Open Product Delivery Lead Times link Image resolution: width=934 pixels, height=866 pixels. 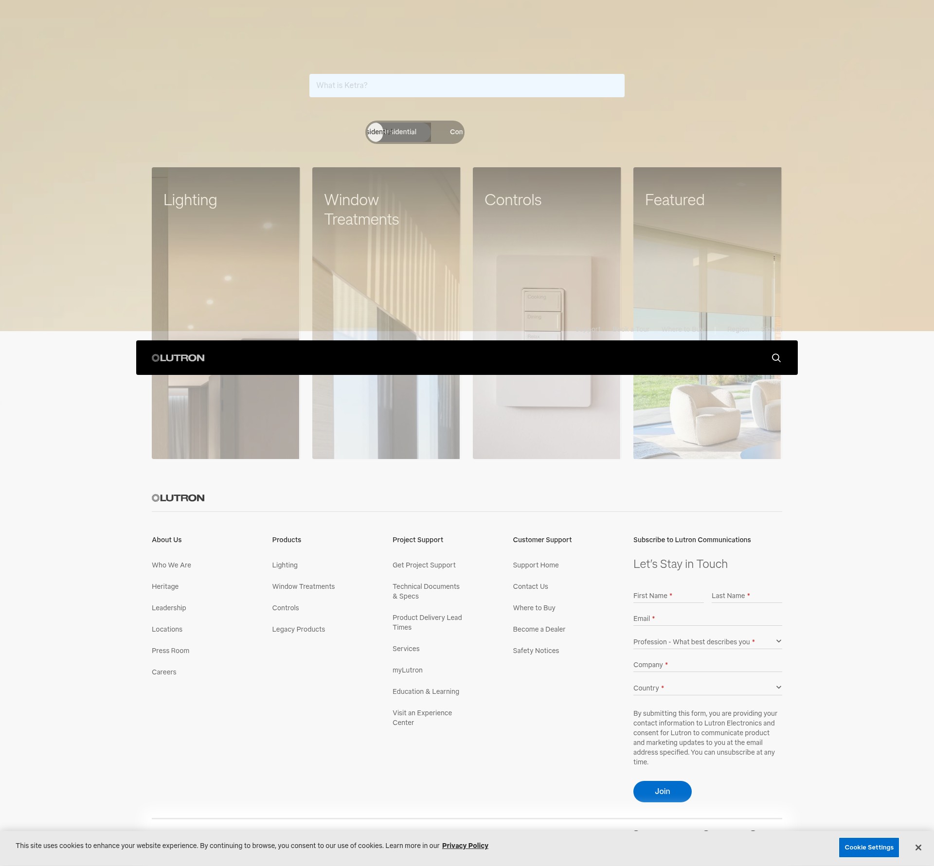pos(427,622)
